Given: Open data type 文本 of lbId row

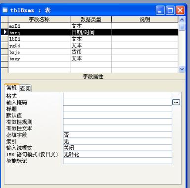Looking at the screenshot, I should 91,39.
